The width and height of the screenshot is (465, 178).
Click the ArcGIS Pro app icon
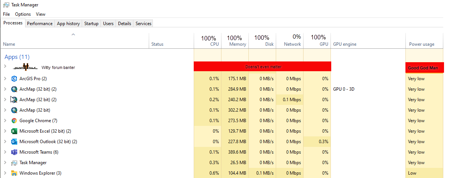pyautogui.click(x=14, y=79)
